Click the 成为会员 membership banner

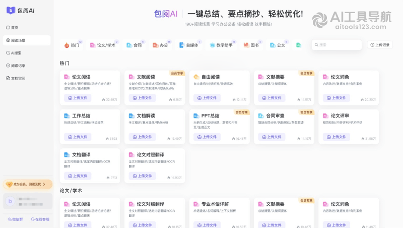tap(28, 184)
